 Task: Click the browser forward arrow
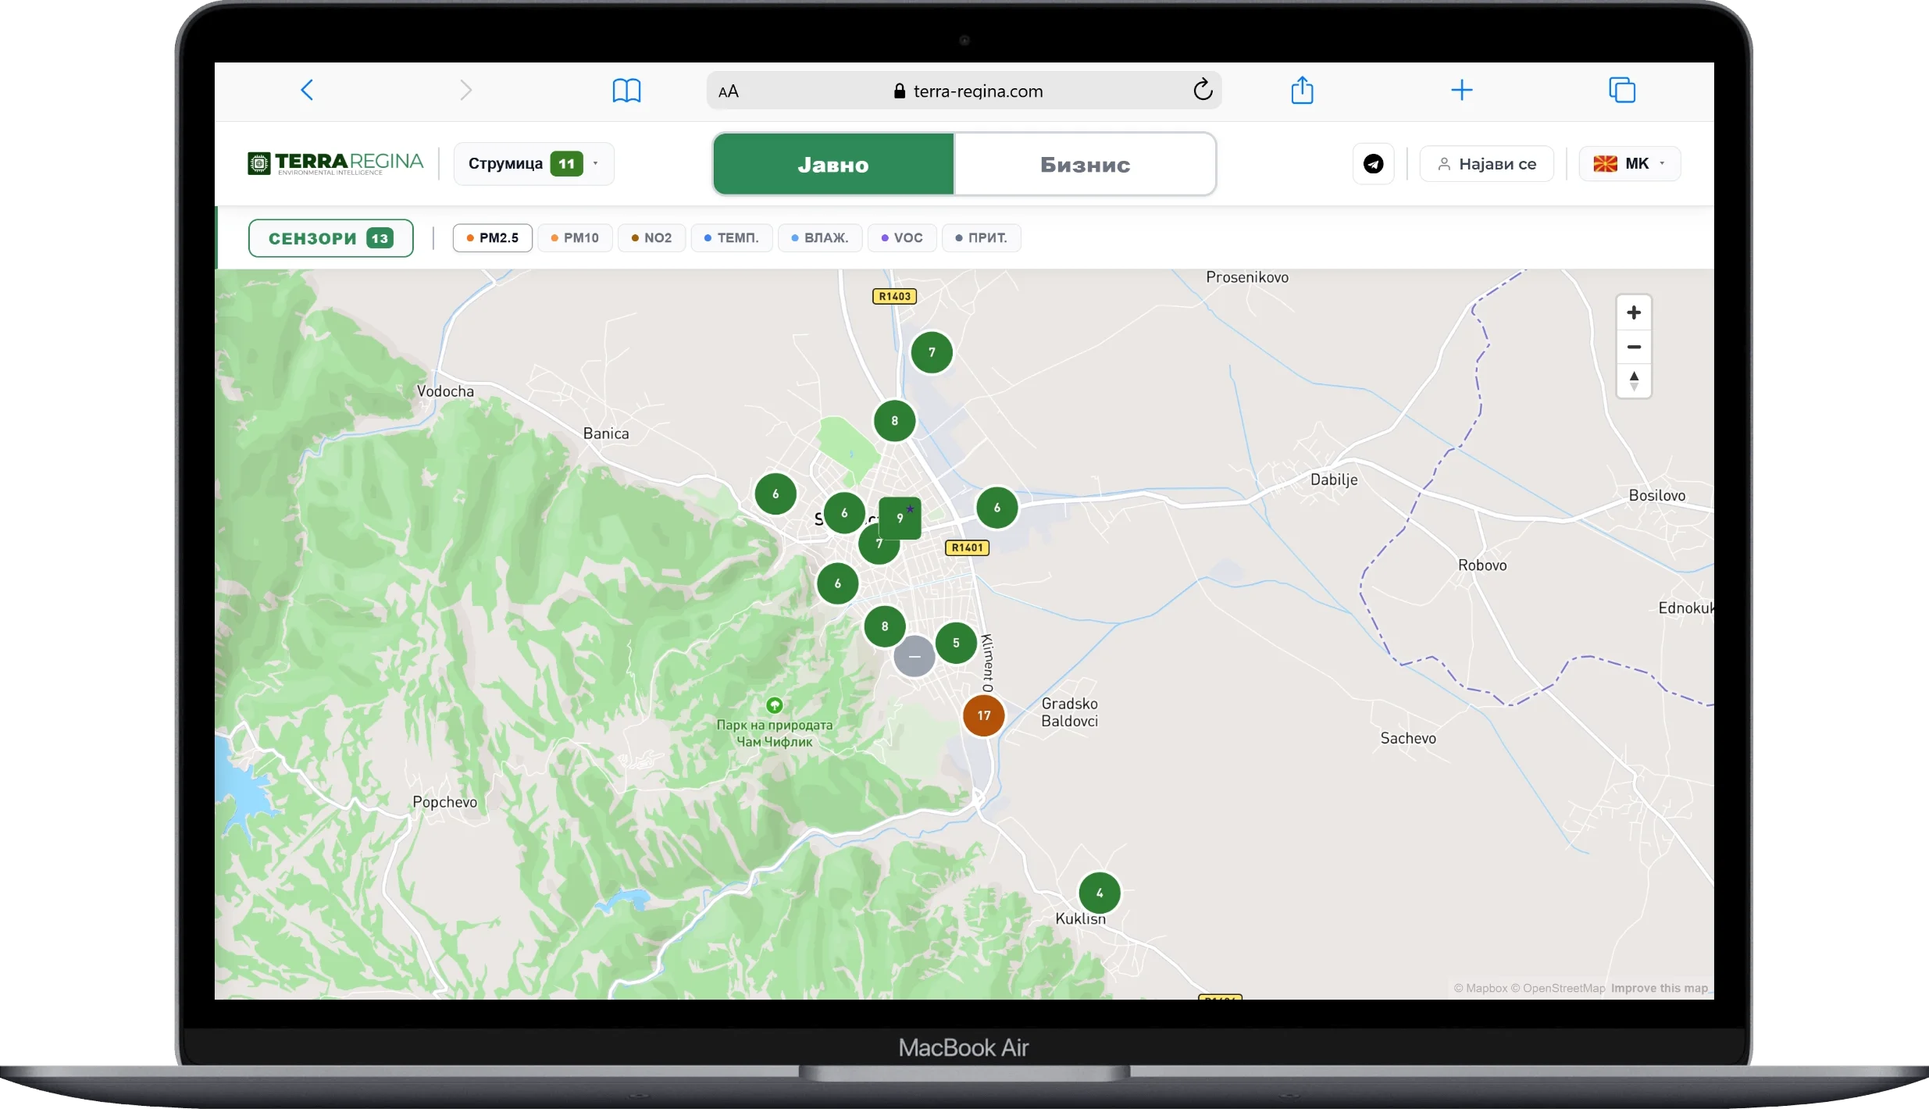click(465, 90)
